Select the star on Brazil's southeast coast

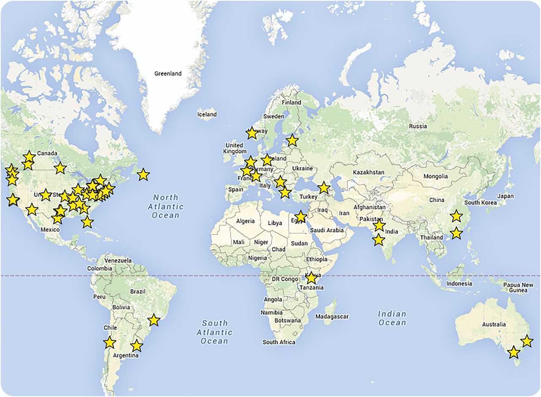click(153, 320)
